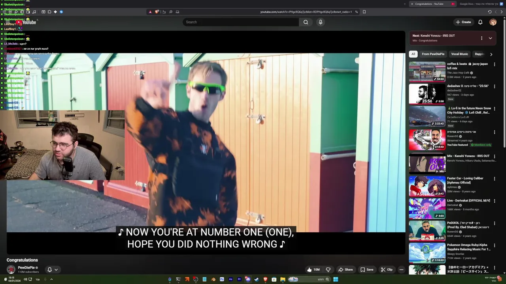Image resolution: width=506 pixels, height=284 pixels.
Task: Click the magnifier search button beside Search field
Action: tap(306, 22)
